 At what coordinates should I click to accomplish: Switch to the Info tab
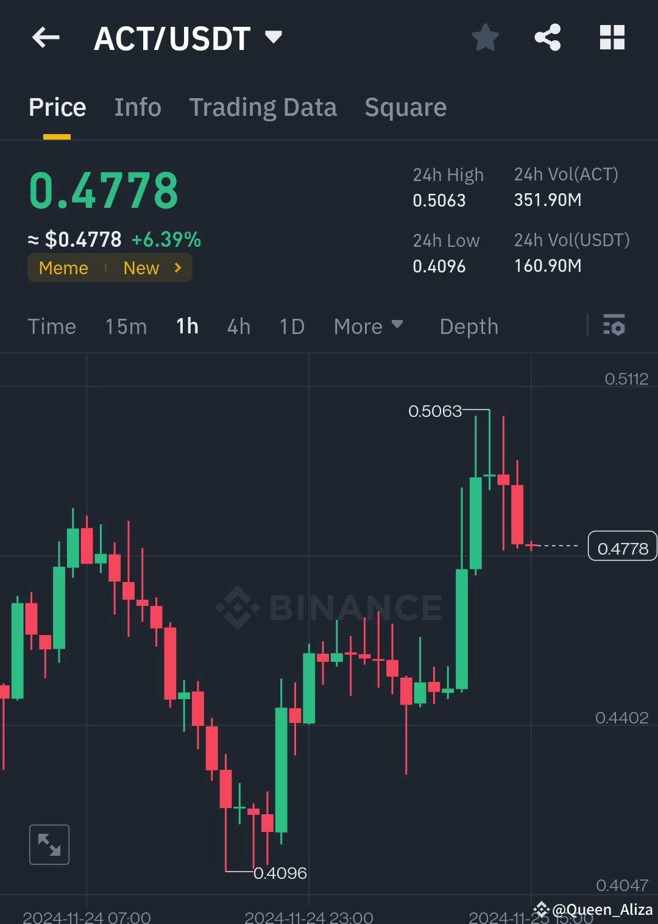coord(137,107)
